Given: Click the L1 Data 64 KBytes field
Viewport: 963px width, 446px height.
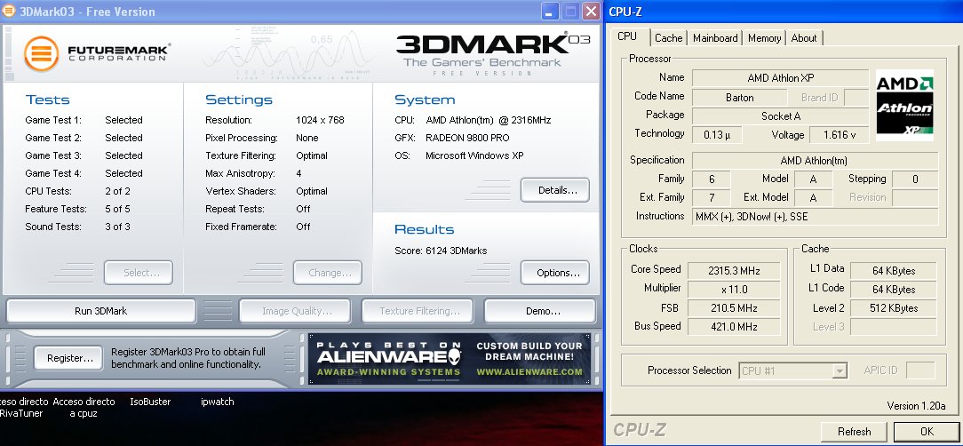Looking at the screenshot, I should click(894, 270).
